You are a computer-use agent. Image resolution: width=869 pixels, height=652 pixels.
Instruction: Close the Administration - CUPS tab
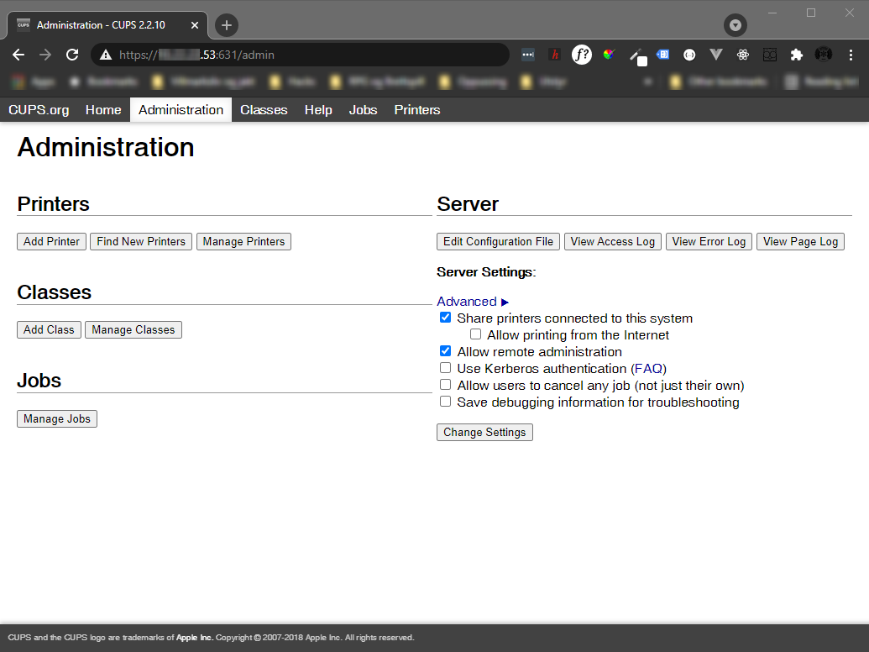point(195,25)
